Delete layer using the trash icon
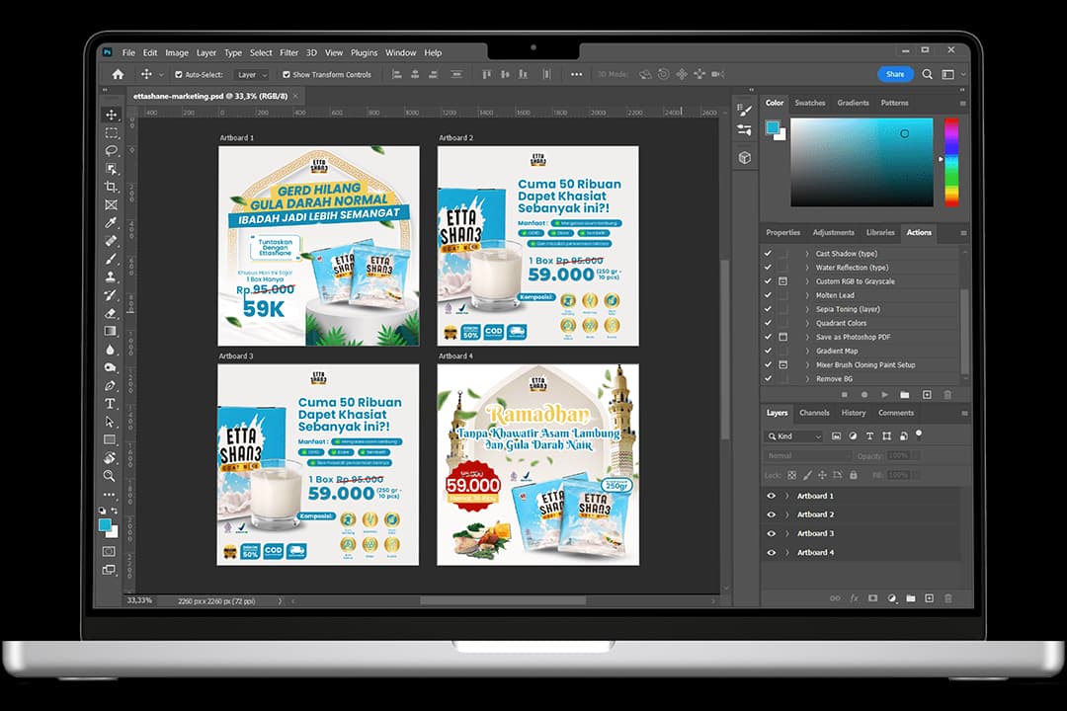This screenshot has width=1067, height=711. (x=948, y=598)
